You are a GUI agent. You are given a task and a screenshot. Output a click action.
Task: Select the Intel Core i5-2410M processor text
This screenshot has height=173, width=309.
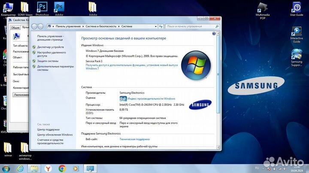(x=152, y=105)
